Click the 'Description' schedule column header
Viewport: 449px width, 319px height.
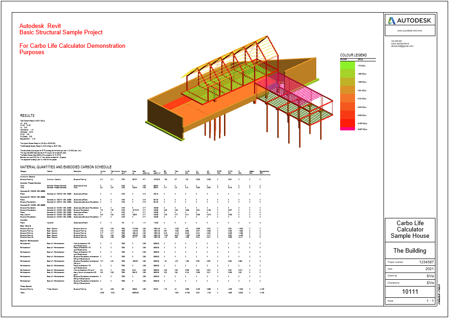click(78, 171)
